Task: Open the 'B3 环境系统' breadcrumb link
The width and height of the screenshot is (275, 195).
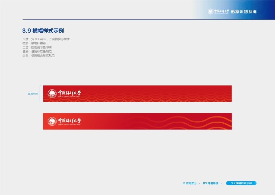Action: coord(211,183)
